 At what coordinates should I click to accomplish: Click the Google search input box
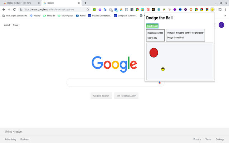point(115,83)
